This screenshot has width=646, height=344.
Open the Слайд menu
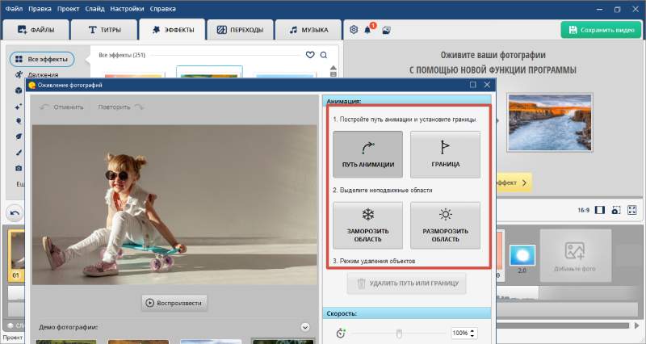[x=94, y=9]
